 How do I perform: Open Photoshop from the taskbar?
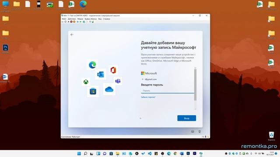coord(188,154)
